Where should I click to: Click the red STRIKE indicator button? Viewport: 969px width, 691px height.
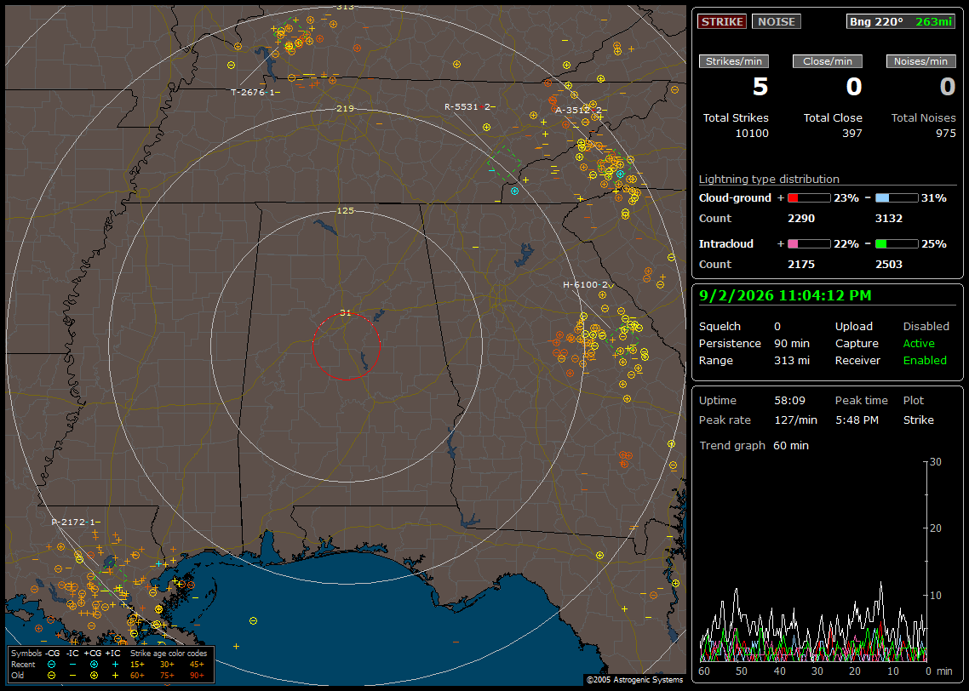[x=722, y=21]
